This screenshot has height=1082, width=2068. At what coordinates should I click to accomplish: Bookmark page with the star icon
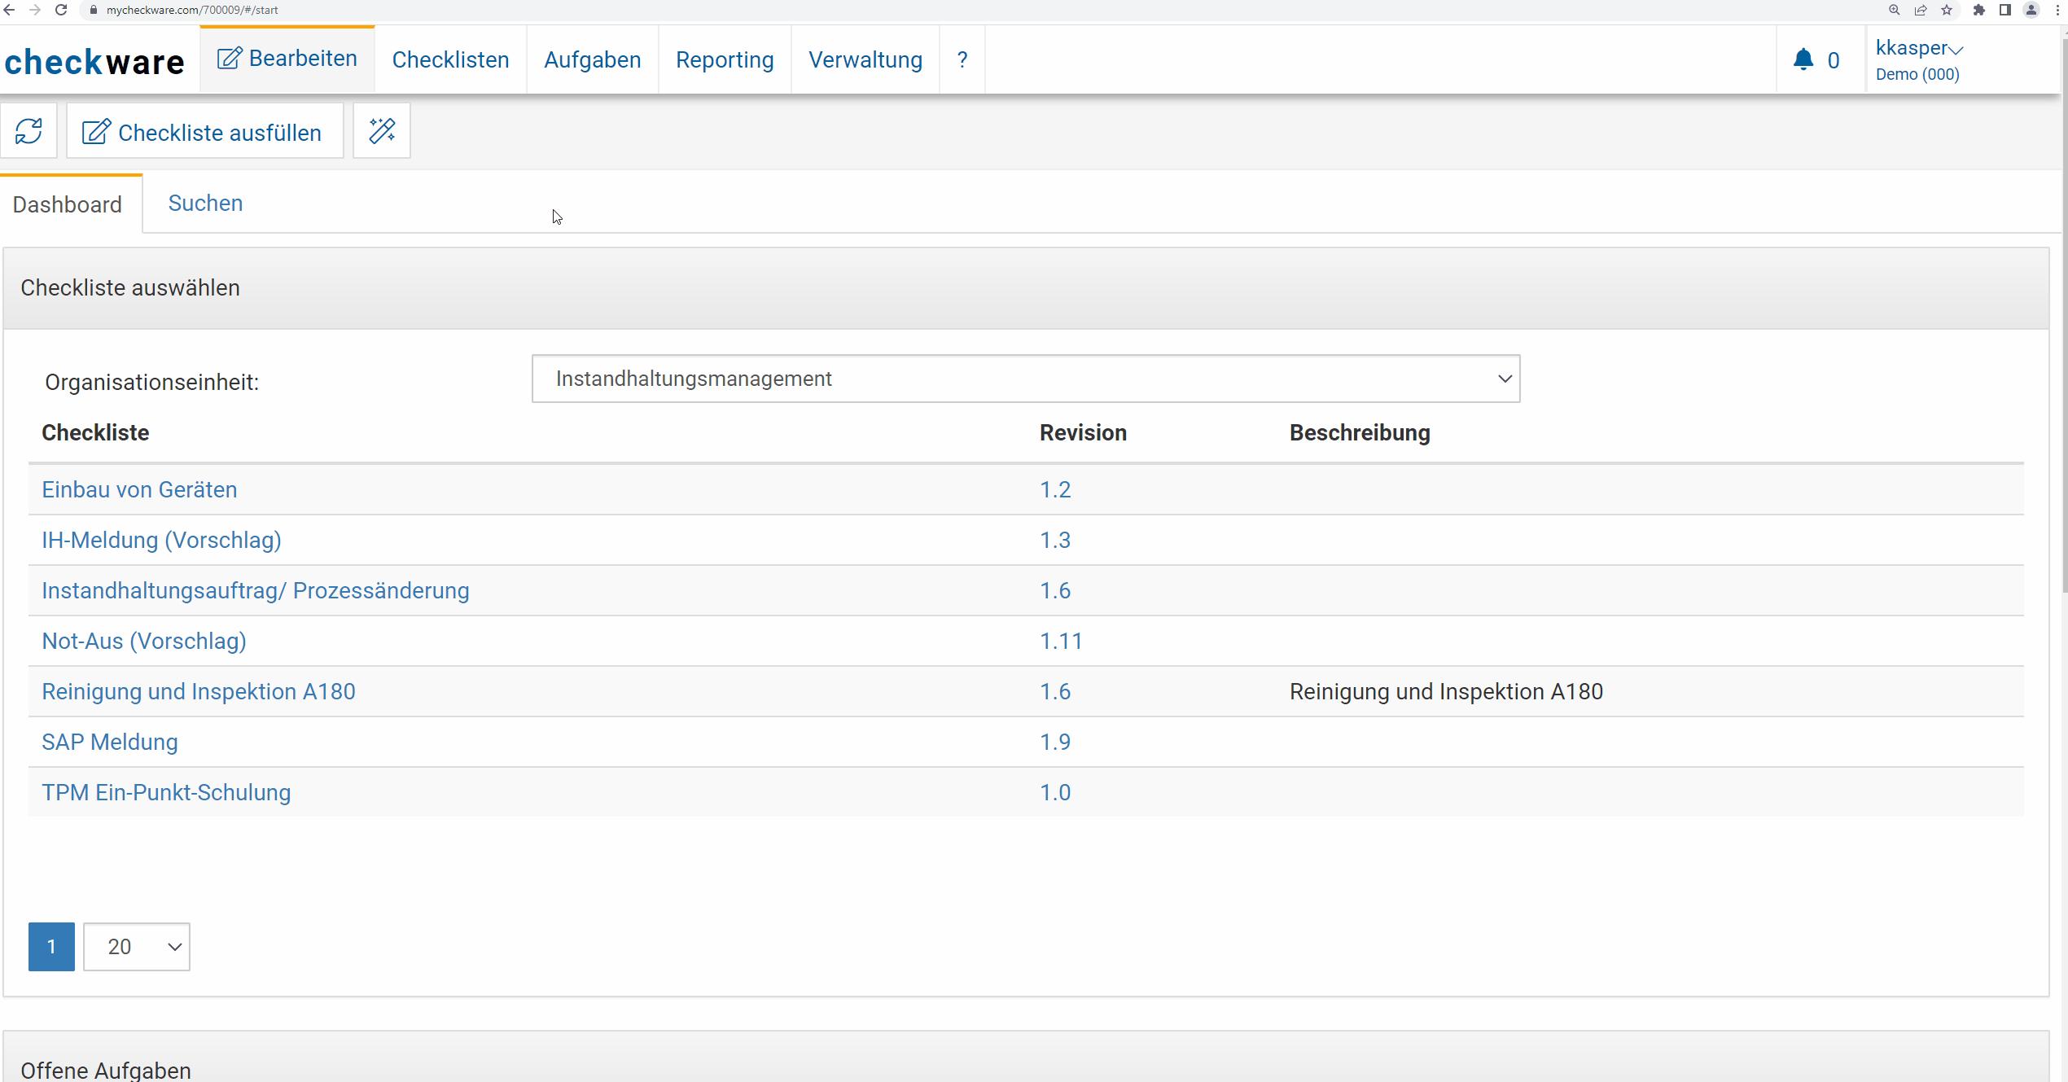pyautogui.click(x=1947, y=10)
